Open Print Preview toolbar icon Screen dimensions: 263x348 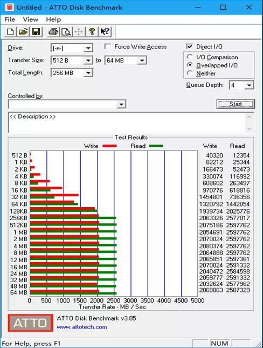point(66,31)
